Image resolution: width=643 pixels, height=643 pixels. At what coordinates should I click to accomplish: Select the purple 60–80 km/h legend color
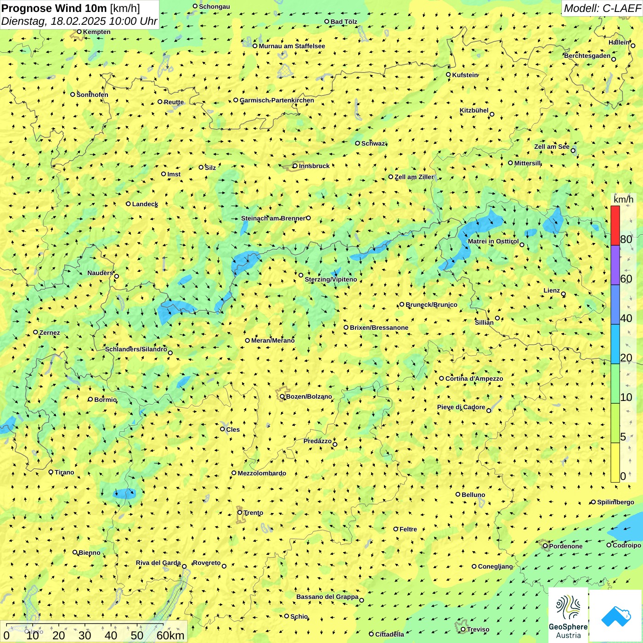[615, 265]
